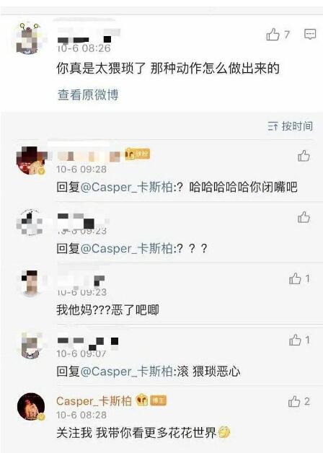Open the reply icon on the top comment
This screenshot has height=453, width=323.
[x=310, y=34]
